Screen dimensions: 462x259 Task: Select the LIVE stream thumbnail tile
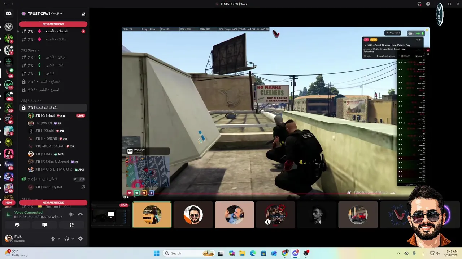tap(111, 215)
